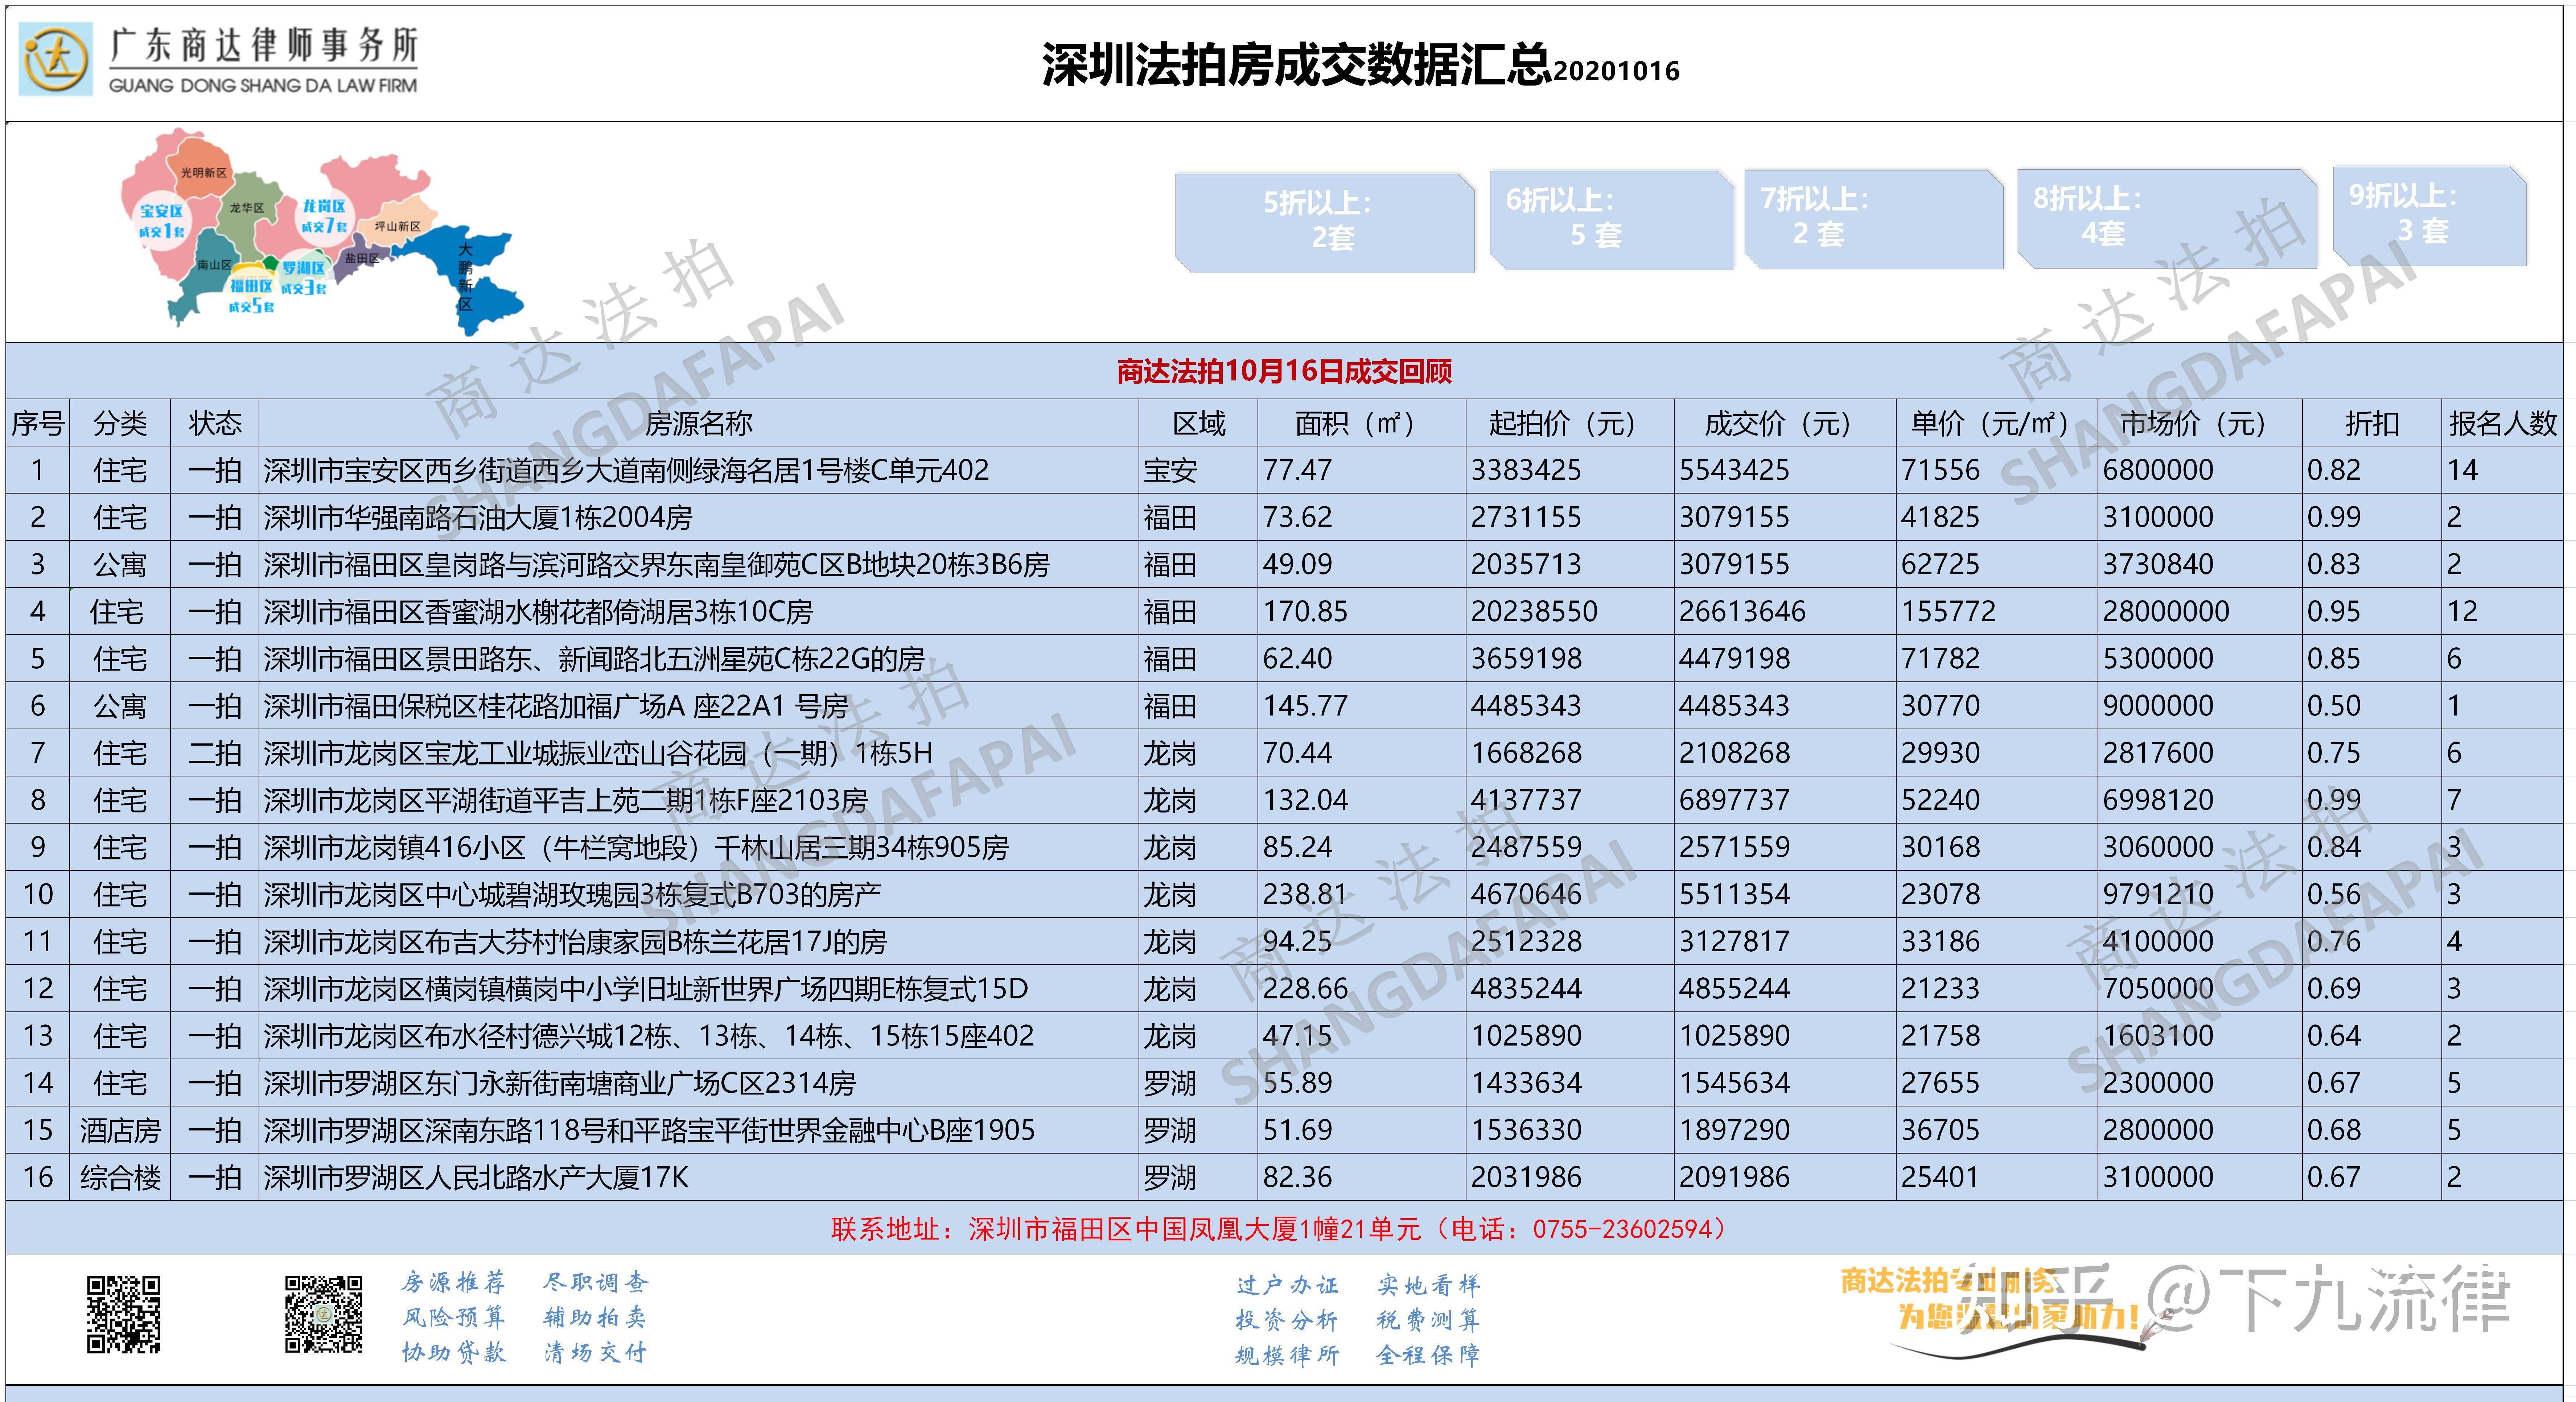Click the '市场价（元）' column header
Screen dimensions: 2576x1402
(x=2199, y=423)
